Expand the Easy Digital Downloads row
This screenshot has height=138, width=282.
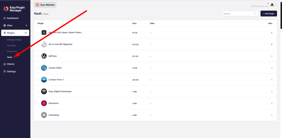click(38, 91)
